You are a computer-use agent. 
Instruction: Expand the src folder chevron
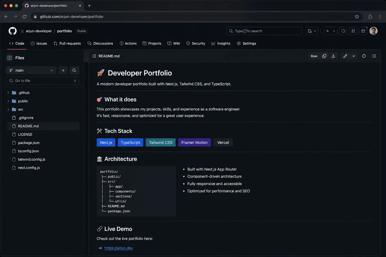point(8,109)
